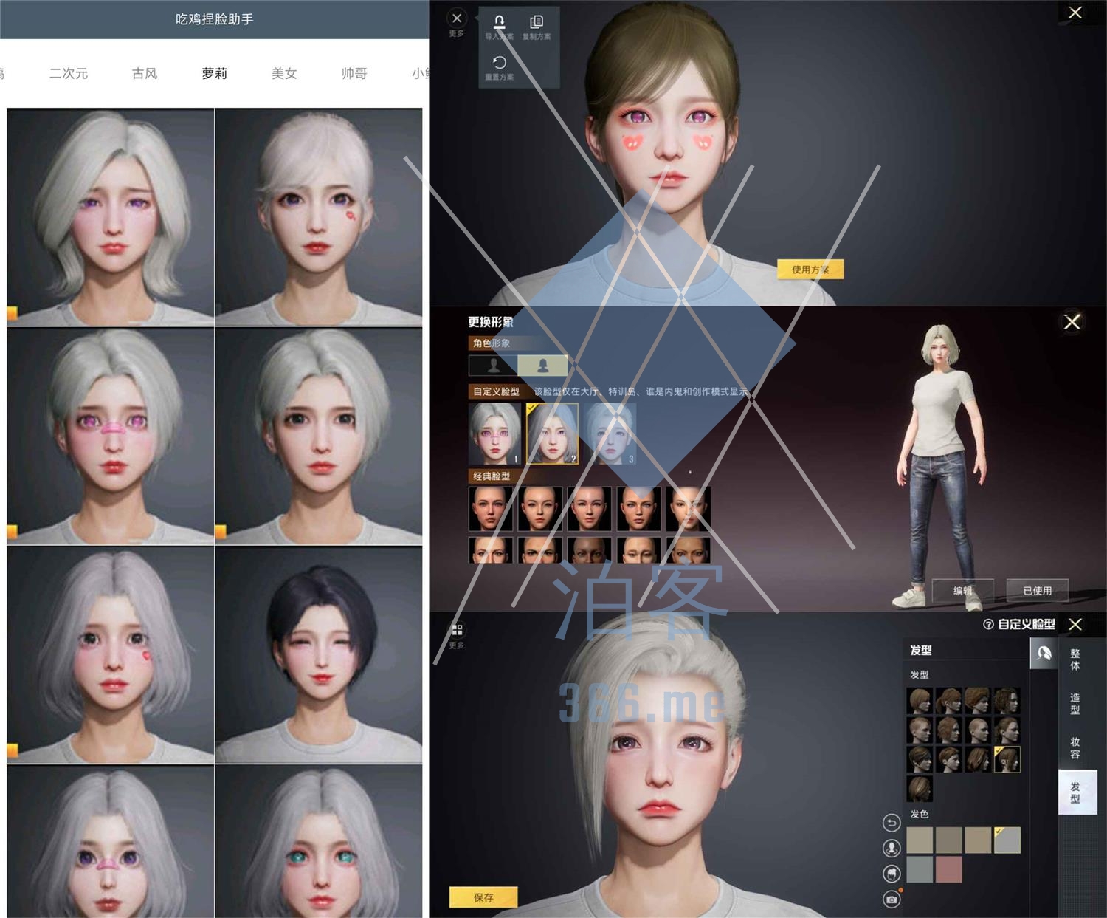This screenshot has width=1107, height=918.
Task: Click the 编辑 button
Action: [x=963, y=590]
